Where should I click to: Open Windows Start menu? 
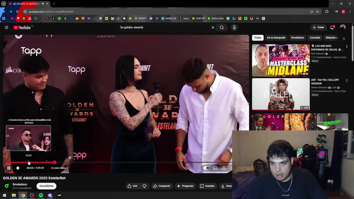(x=4, y=195)
